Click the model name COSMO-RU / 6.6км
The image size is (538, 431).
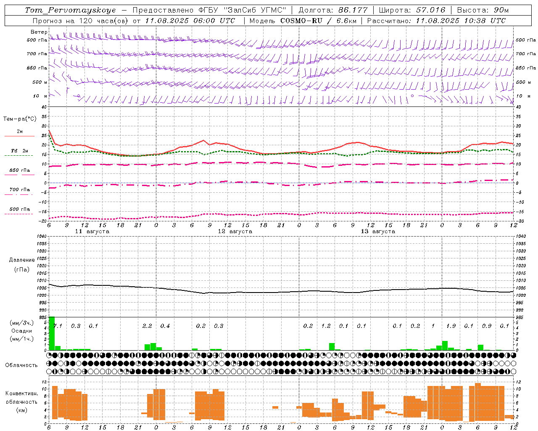318,21
